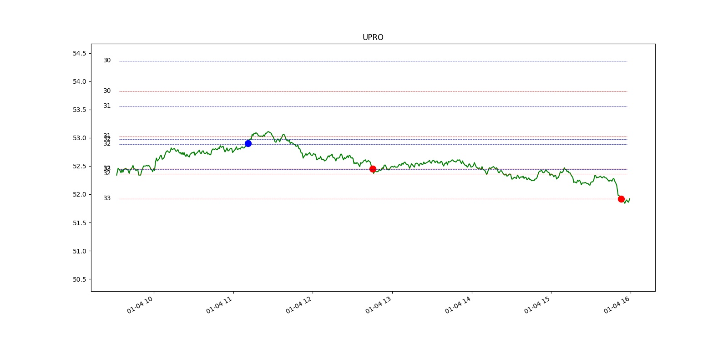Click the 50.5 y-axis label
This screenshot has height=364, width=728.
[79, 279]
